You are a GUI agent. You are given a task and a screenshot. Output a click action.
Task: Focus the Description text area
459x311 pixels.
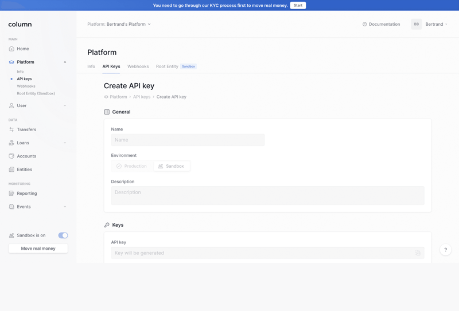pyautogui.click(x=267, y=195)
